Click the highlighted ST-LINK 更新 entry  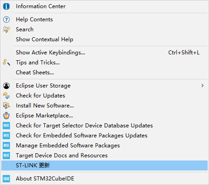tap(104, 166)
